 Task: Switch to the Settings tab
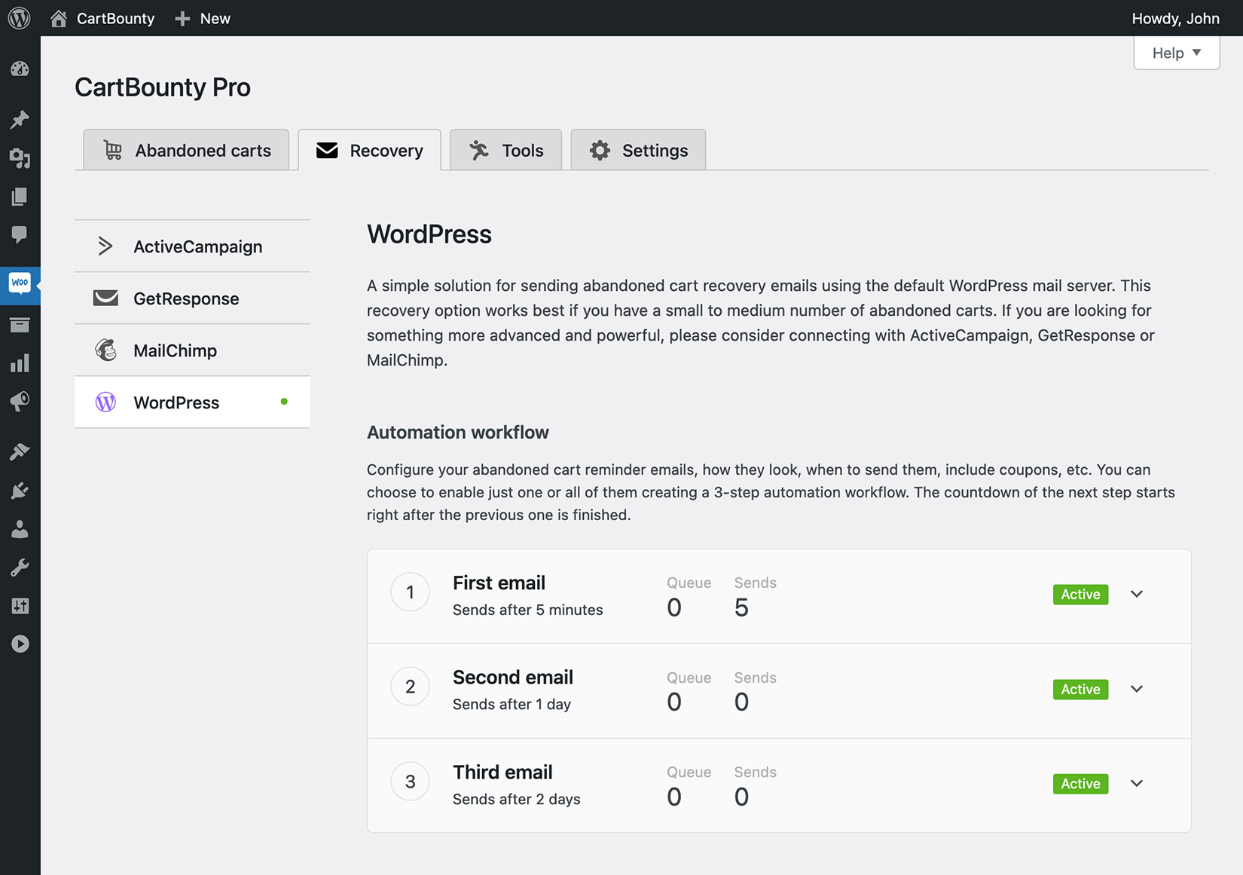(638, 150)
